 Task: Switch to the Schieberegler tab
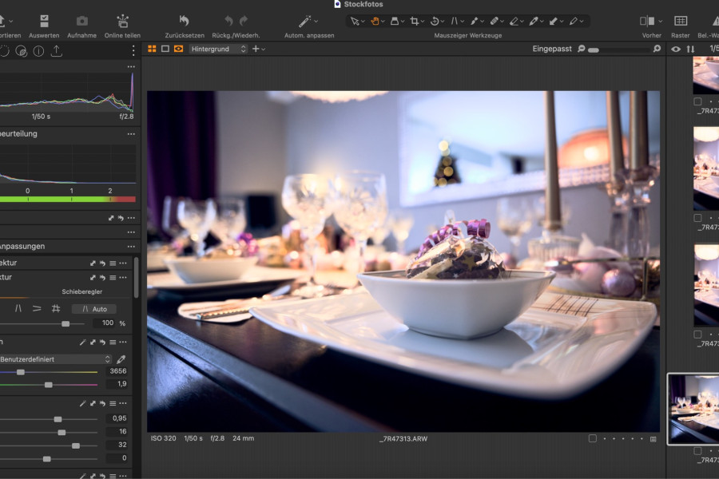82,291
